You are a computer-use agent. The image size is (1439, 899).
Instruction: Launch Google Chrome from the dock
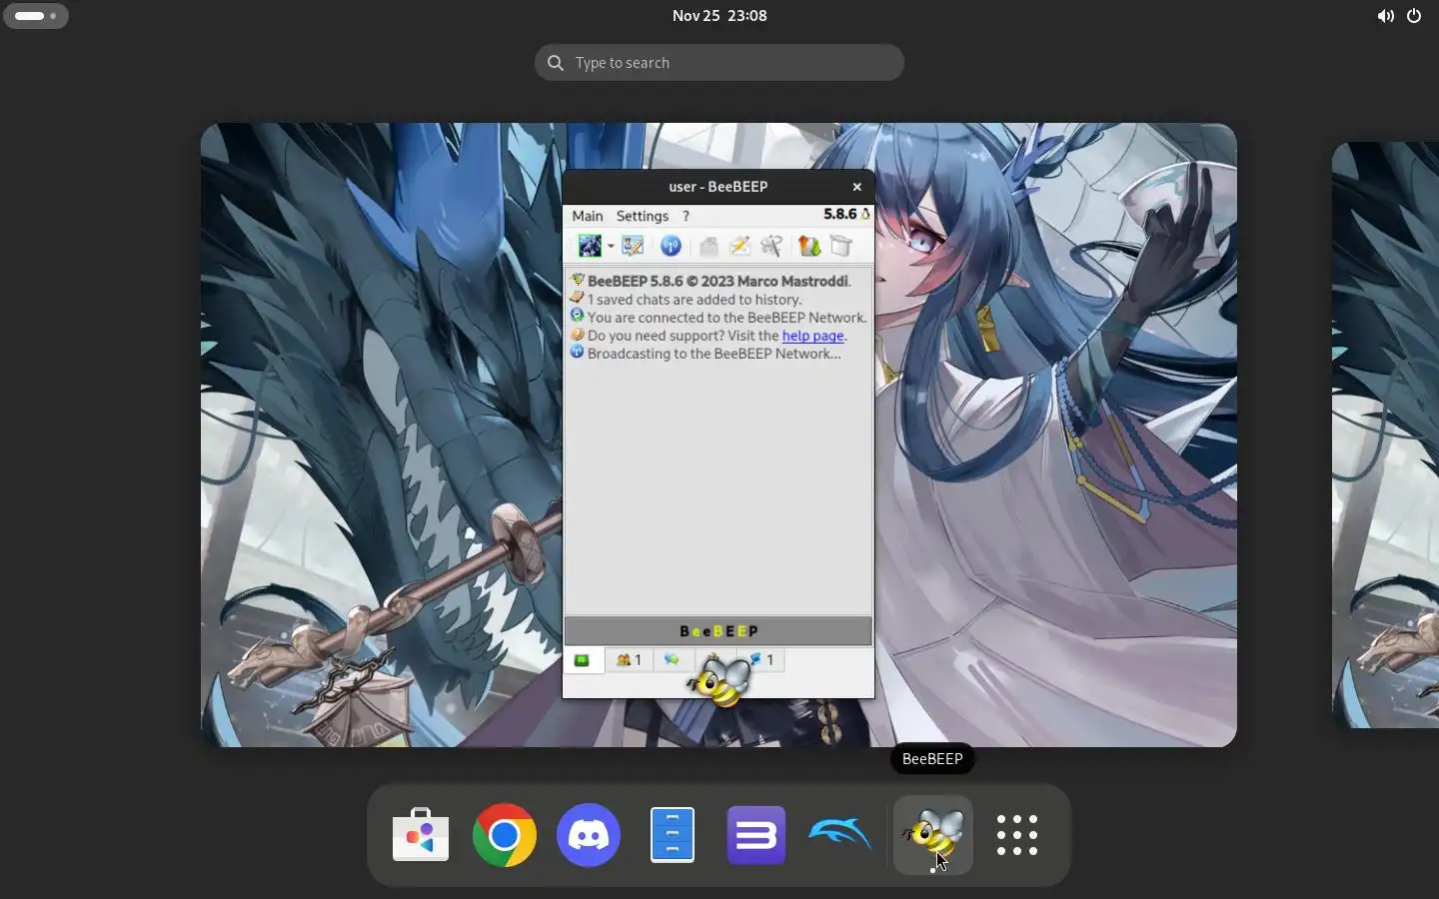(505, 835)
